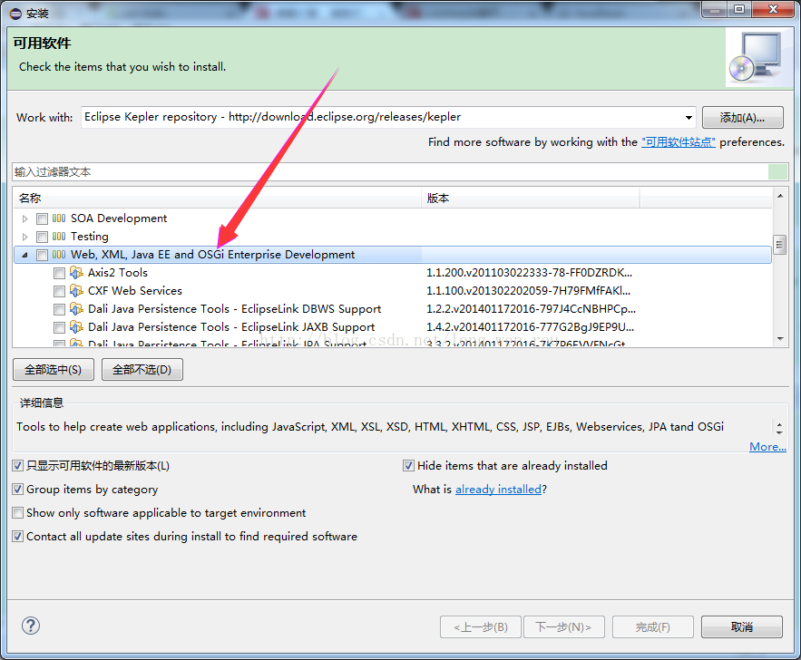Check the CXF Web Services checkbox
801x660 pixels.
click(59, 291)
